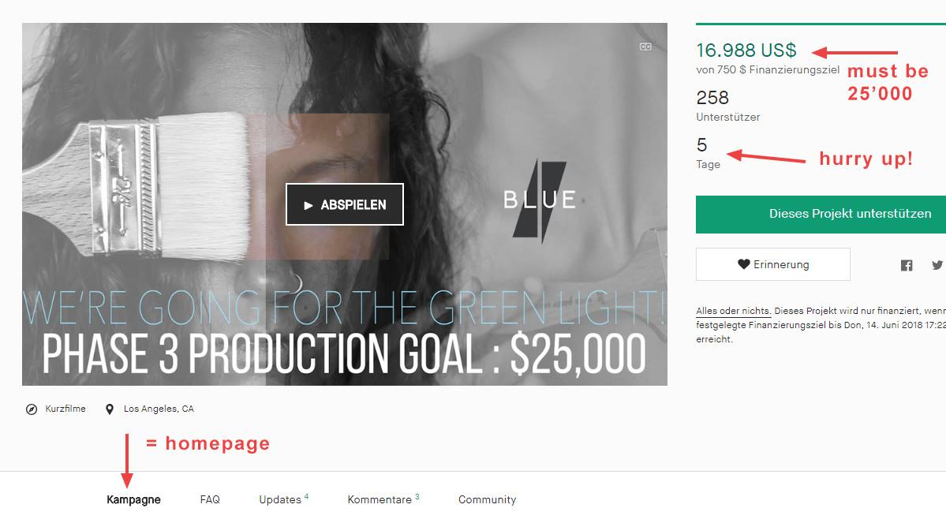Switch to the FAQ tab
The height and width of the screenshot is (523, 946).
(x=210, y=499)
